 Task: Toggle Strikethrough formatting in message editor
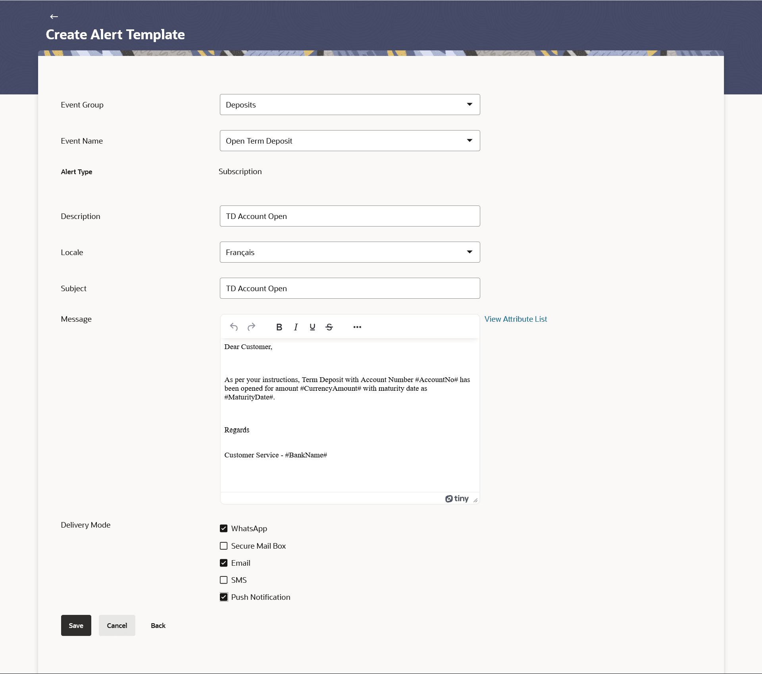point(329,327)
